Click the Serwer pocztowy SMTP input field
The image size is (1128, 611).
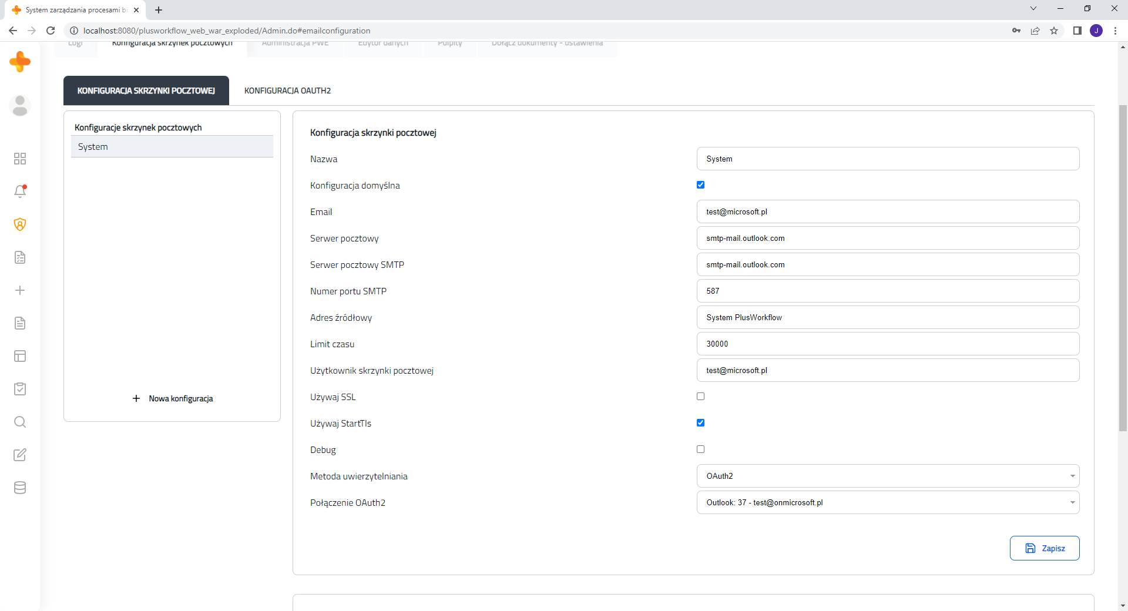[888, 264]
